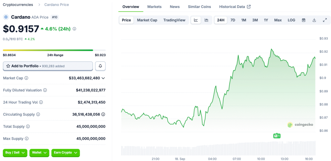Open the Markets tab

point(154,7)
